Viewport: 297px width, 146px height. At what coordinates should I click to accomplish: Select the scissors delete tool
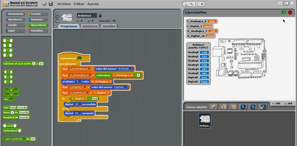(x=191, y=4)
